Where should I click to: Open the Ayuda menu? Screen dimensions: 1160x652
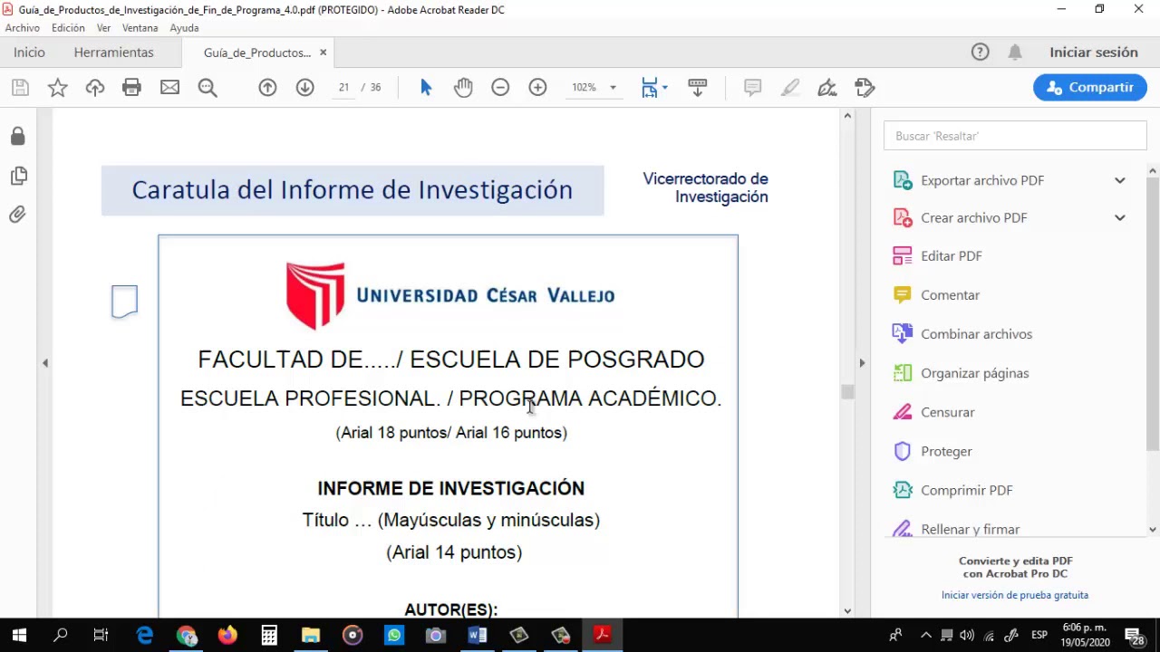pos(184,28)
